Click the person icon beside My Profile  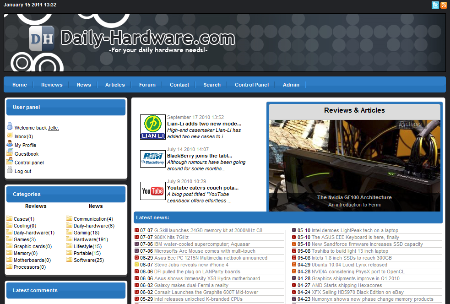(x=10, y=144)
